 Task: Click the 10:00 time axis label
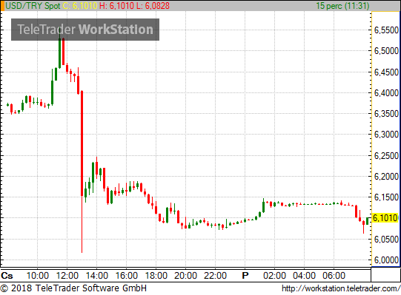click(x=38, y=276)
